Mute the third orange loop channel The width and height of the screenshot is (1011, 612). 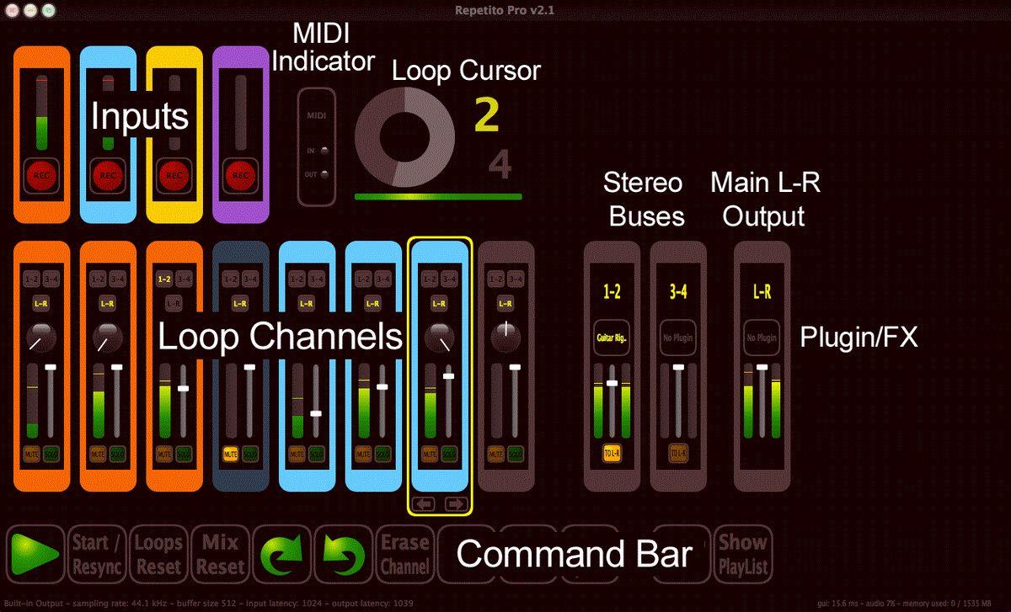point(163,454)
